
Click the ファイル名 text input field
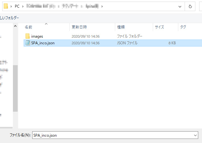(112, 135)
